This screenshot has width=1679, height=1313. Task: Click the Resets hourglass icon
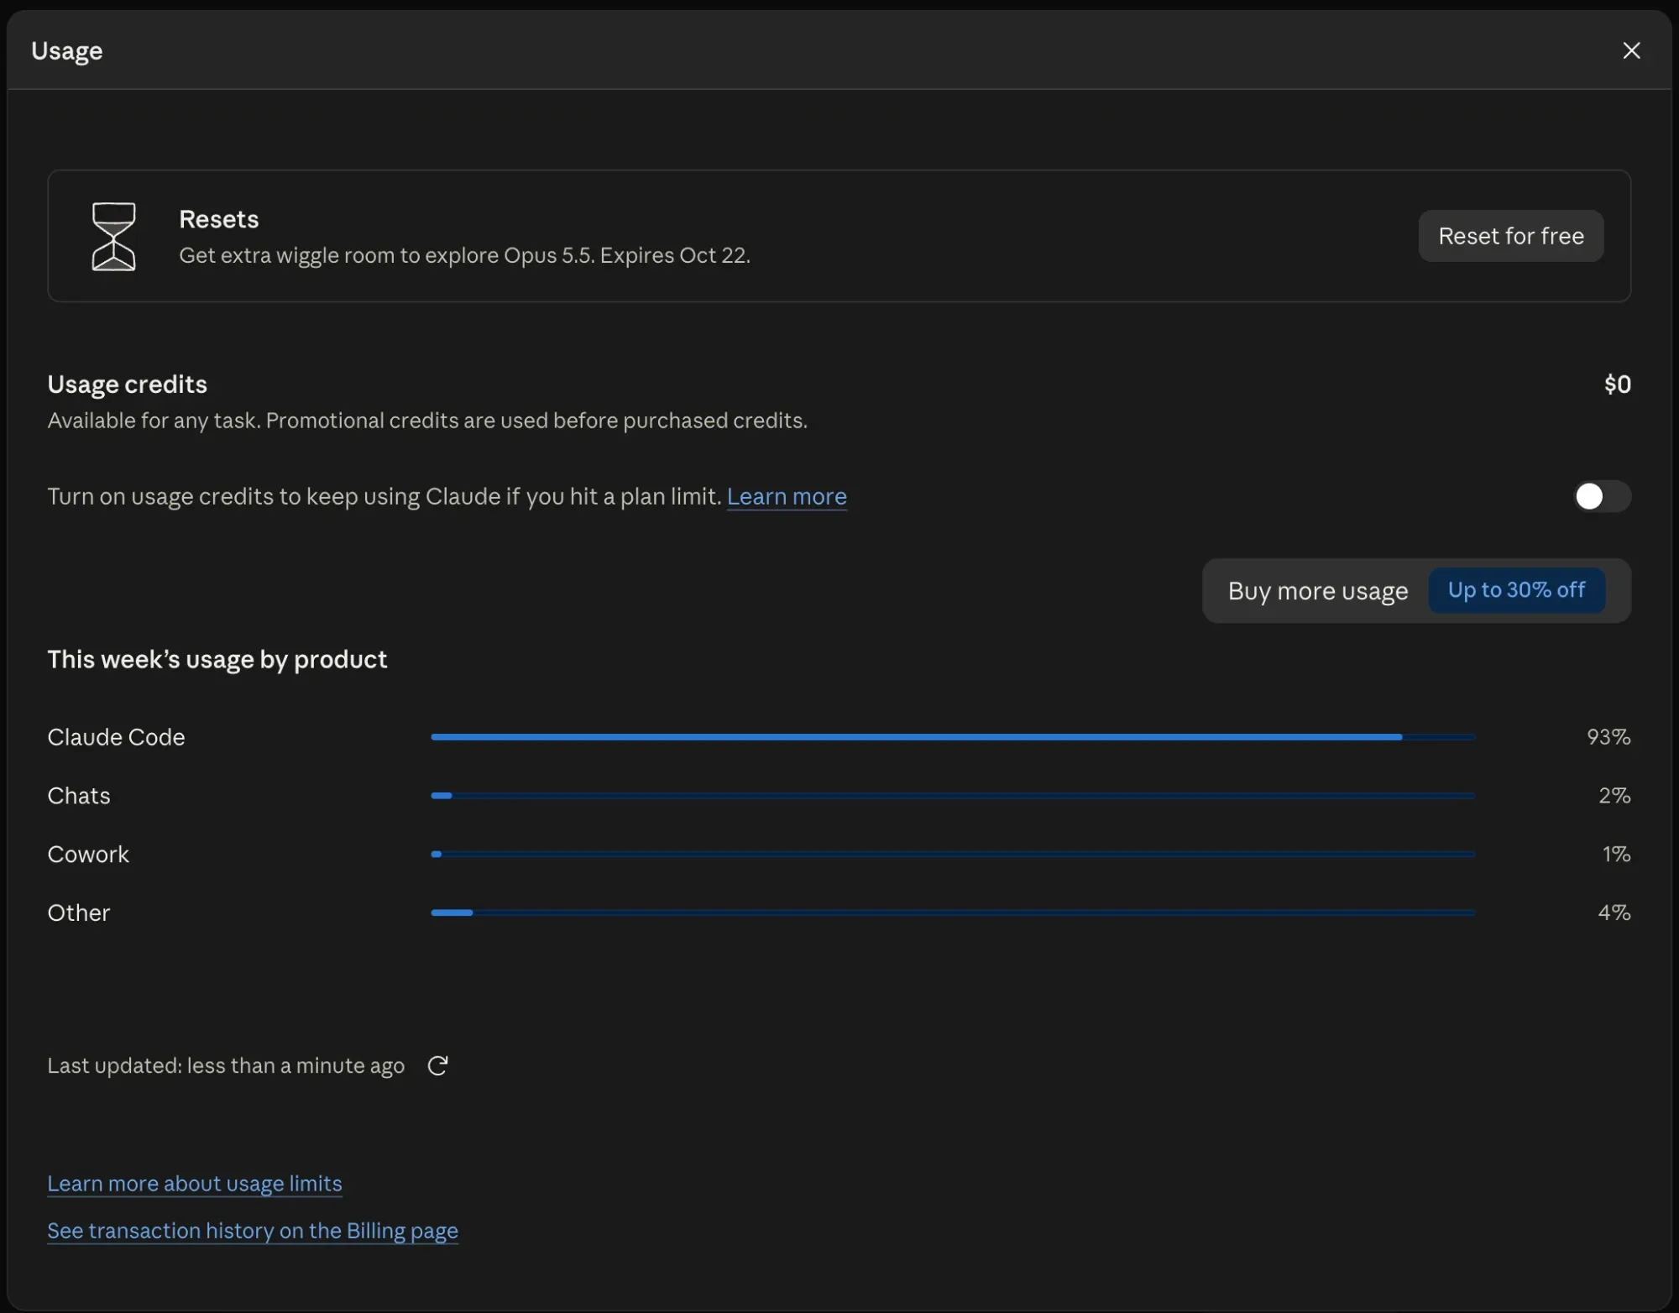tap(113, 236)
